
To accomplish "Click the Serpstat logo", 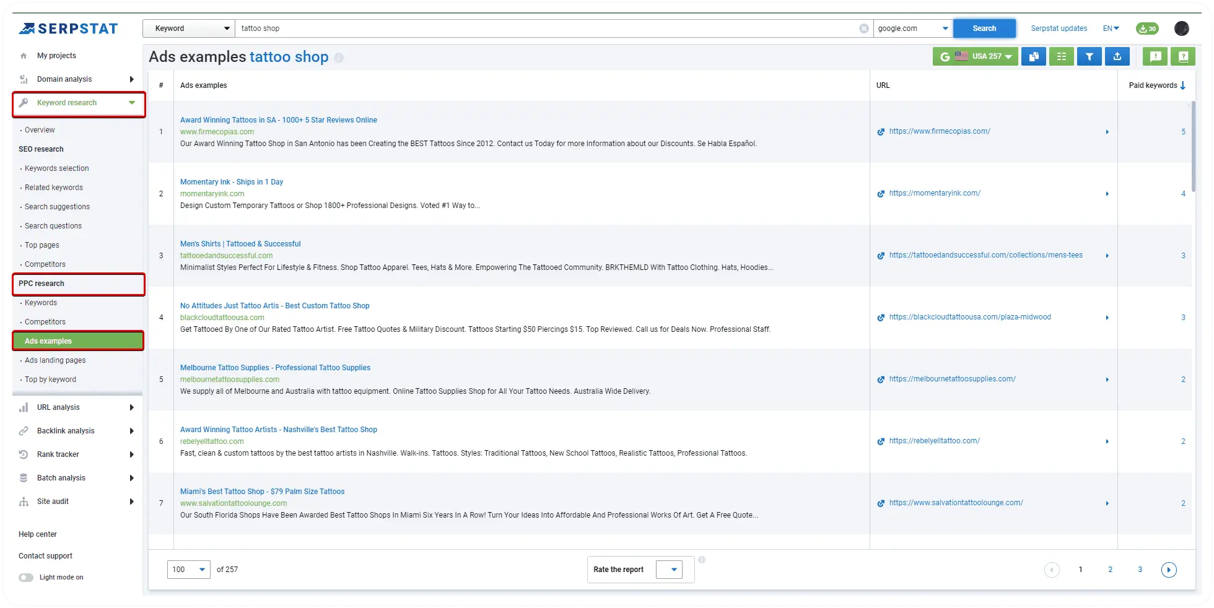I will point(68,28).
